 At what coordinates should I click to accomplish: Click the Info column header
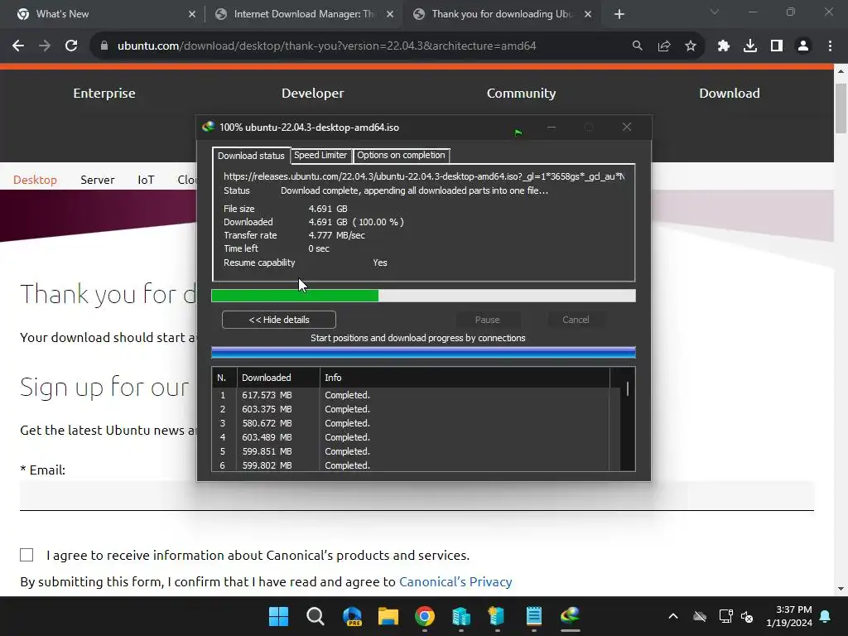coord(465,378)
